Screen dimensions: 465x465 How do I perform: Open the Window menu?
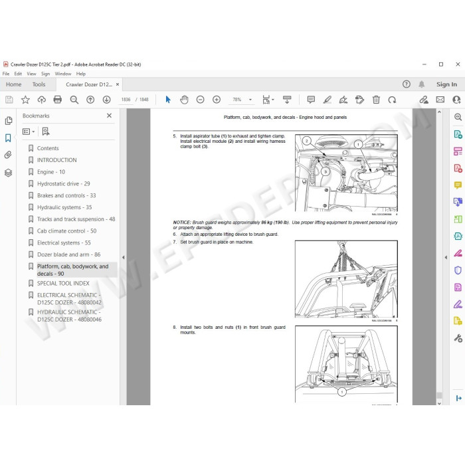pos(63,74)
